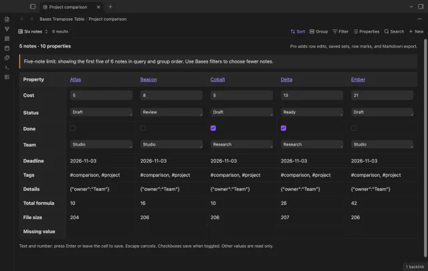This screenshot has width=428, height=271.
Task: Open the Properties toolbar button
Action: 366,31
